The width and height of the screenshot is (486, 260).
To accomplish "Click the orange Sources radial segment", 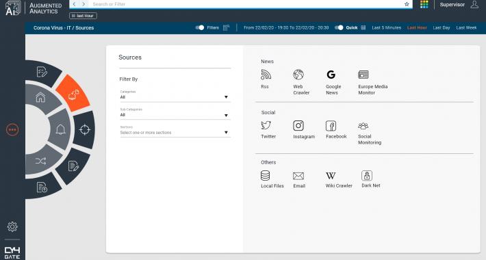I will pos(73,94).
